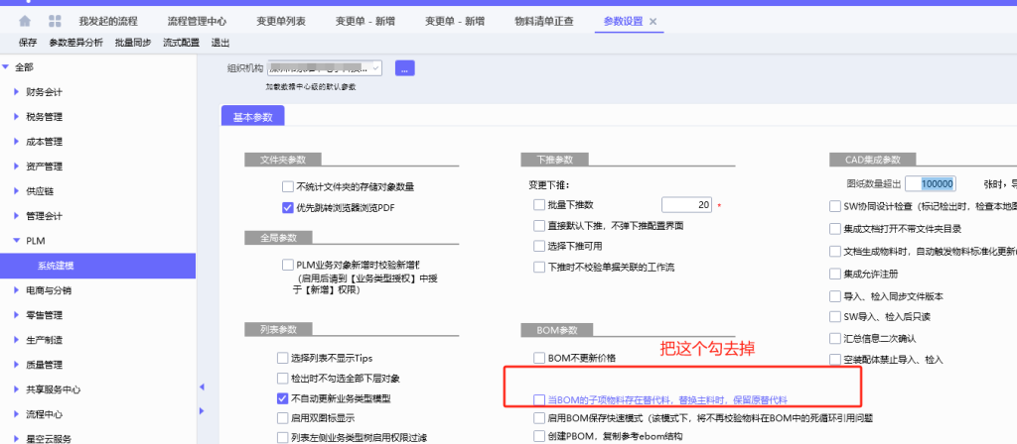Enable 选择下推可用 checkbox

(539, 246)
